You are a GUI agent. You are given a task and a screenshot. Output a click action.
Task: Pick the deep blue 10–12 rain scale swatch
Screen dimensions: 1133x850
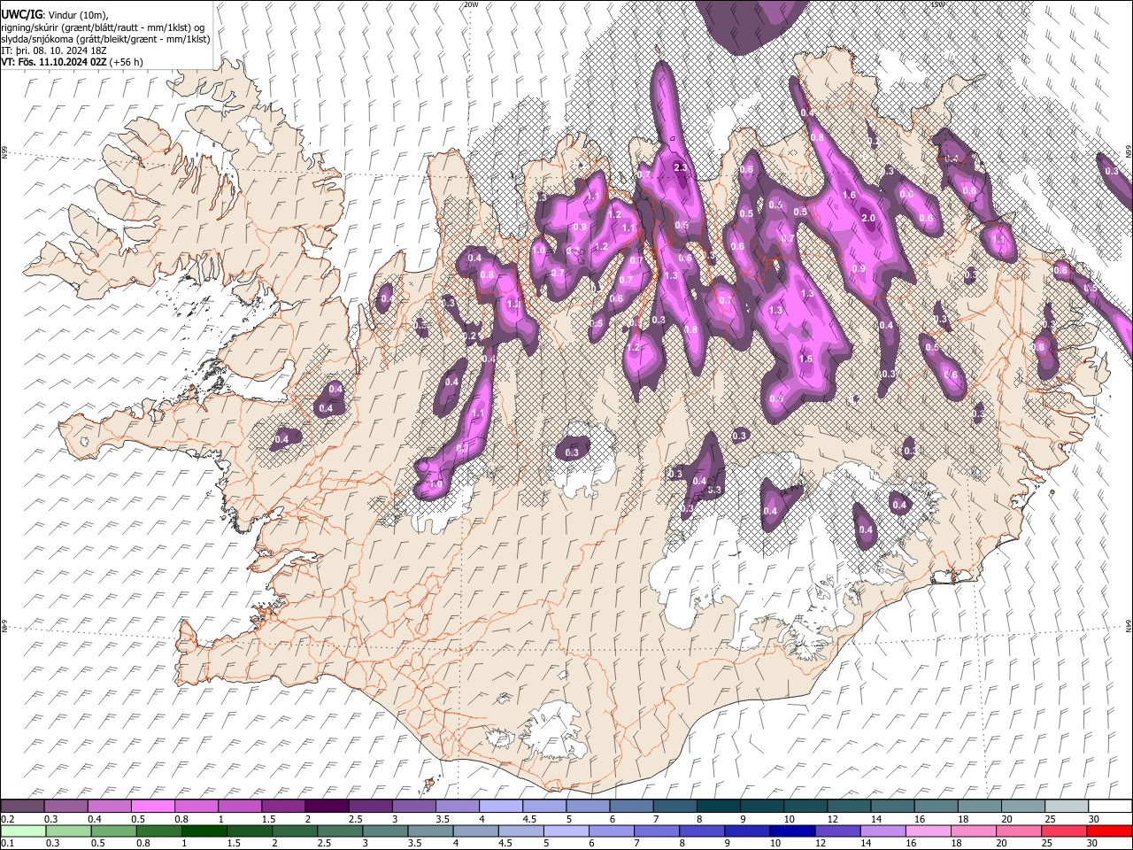click(x=792, y=831)
